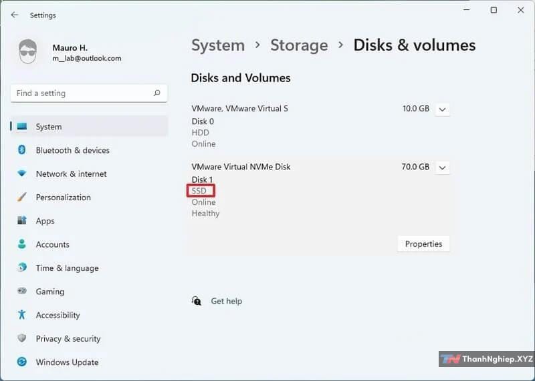Click the m__lab@outlook.com account email

[x=87, y=58]
